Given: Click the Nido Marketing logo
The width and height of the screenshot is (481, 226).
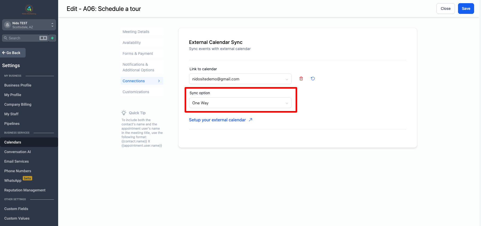Looking at the screenshot, I should click(29, 10).
